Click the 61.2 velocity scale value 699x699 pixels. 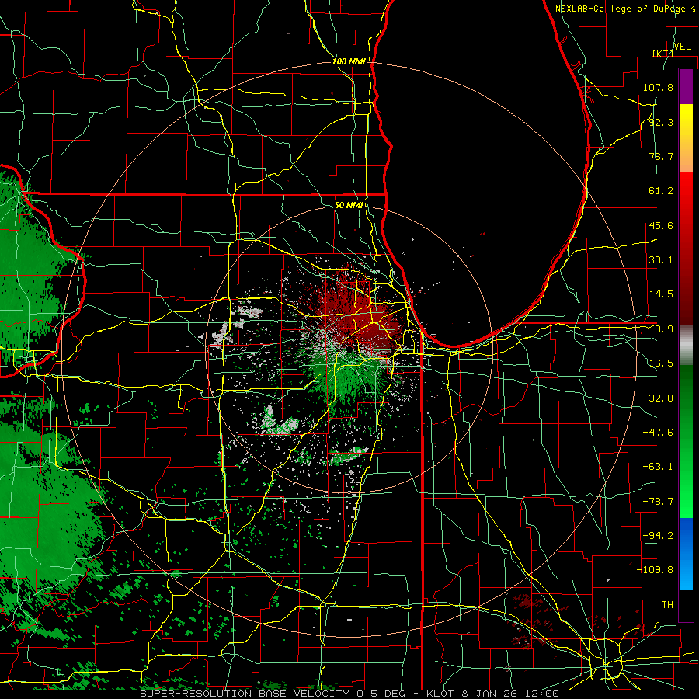(661, 191)
